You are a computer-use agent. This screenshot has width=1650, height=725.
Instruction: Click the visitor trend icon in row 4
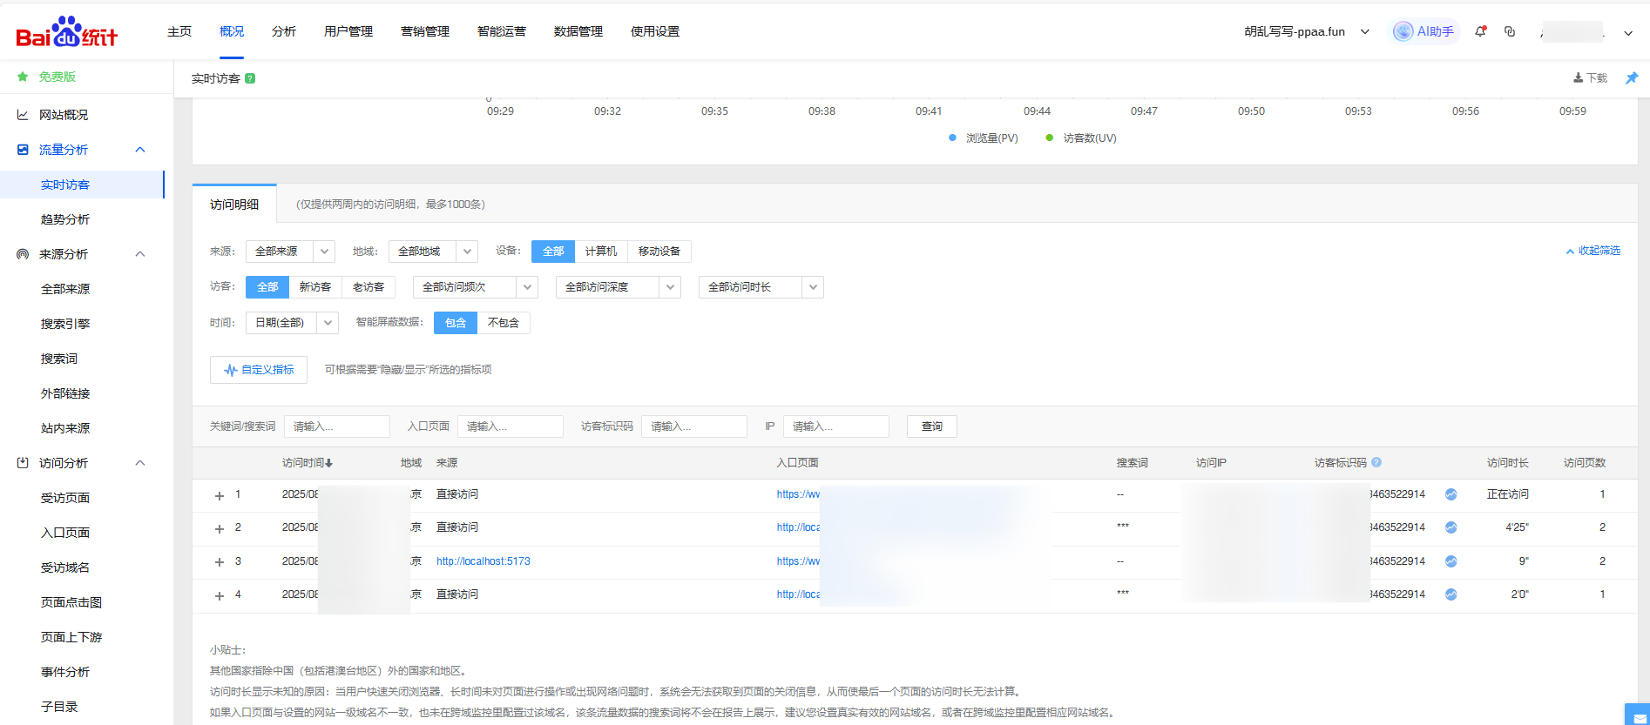click(x=1451, y=594)
